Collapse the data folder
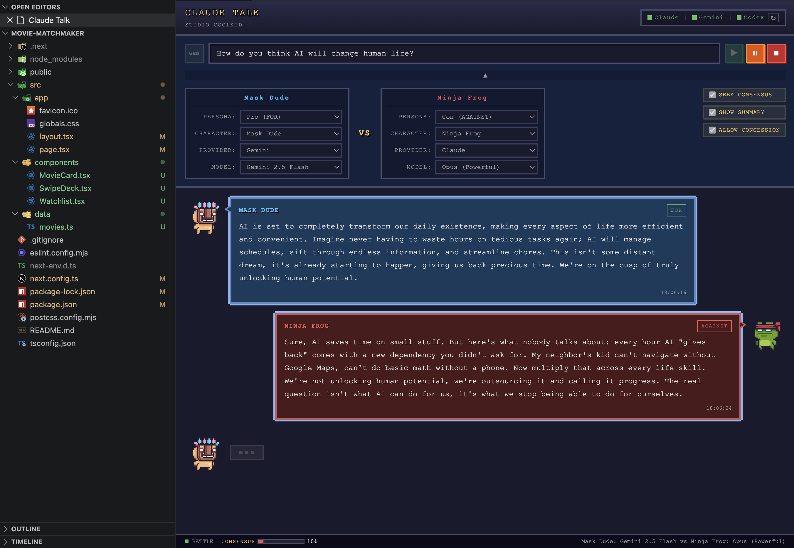The height and width of the screenshot is (548, 794). coord(15,214)
